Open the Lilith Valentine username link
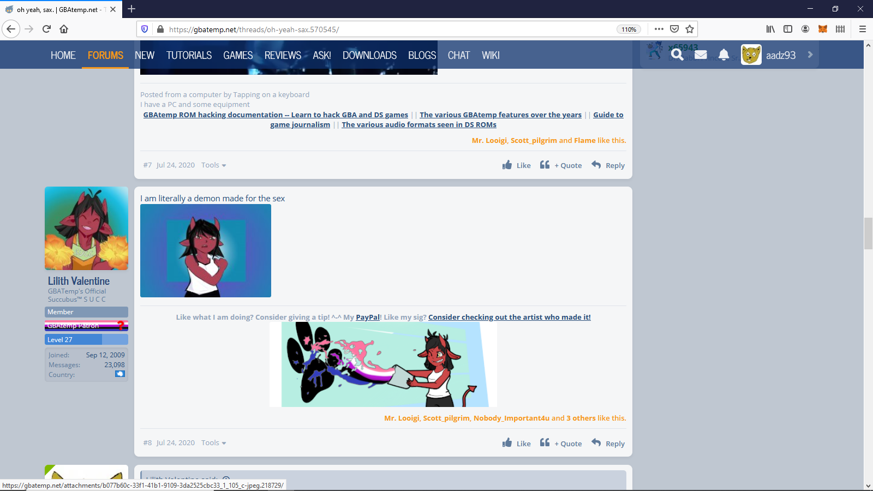 [79, 281]
